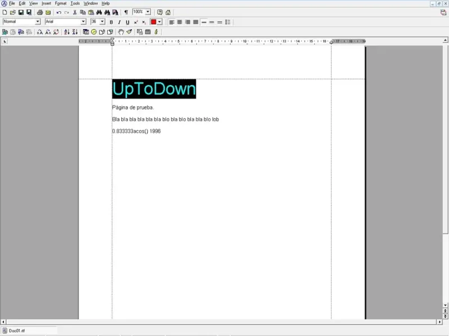Viewport: 449px width, 336px height.
Task: Click the bulleted list button
Action: pos(228,22)
